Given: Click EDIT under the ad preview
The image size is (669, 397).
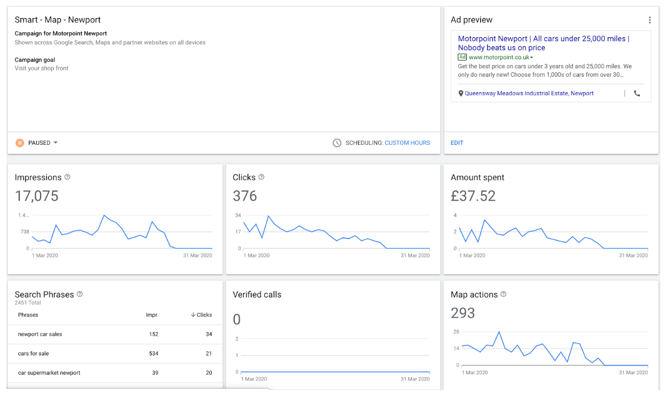Looking at the screenshot, I should coord(457,143).
